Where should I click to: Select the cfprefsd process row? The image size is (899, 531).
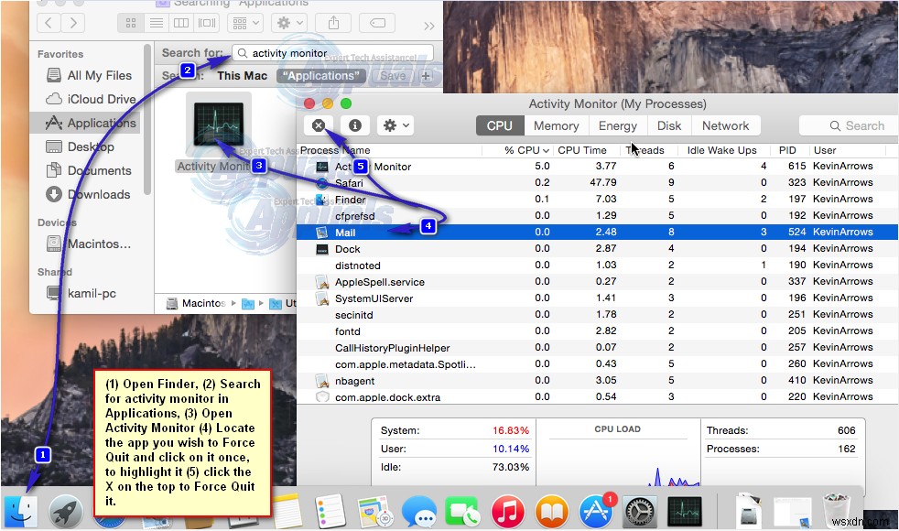coord(597,216)
